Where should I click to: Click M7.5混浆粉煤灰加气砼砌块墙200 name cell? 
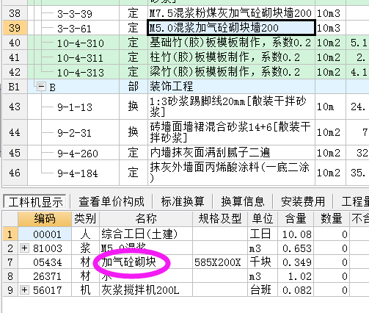[231, 13]
